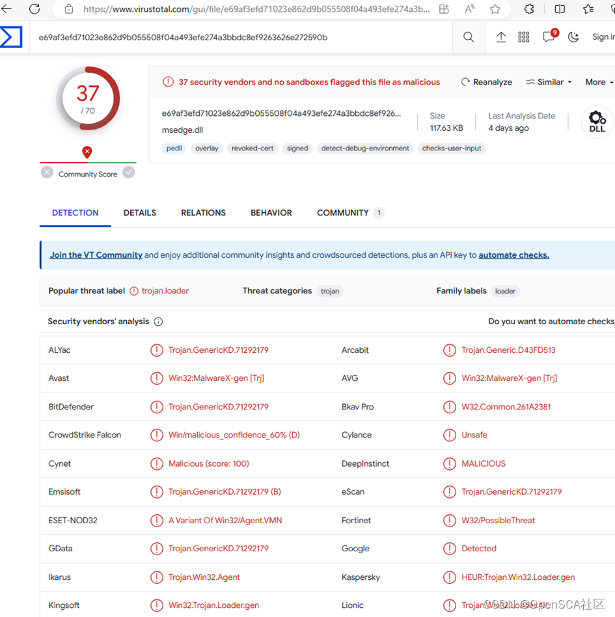Switch to the COMMUNITY tab

click(349, 213)
